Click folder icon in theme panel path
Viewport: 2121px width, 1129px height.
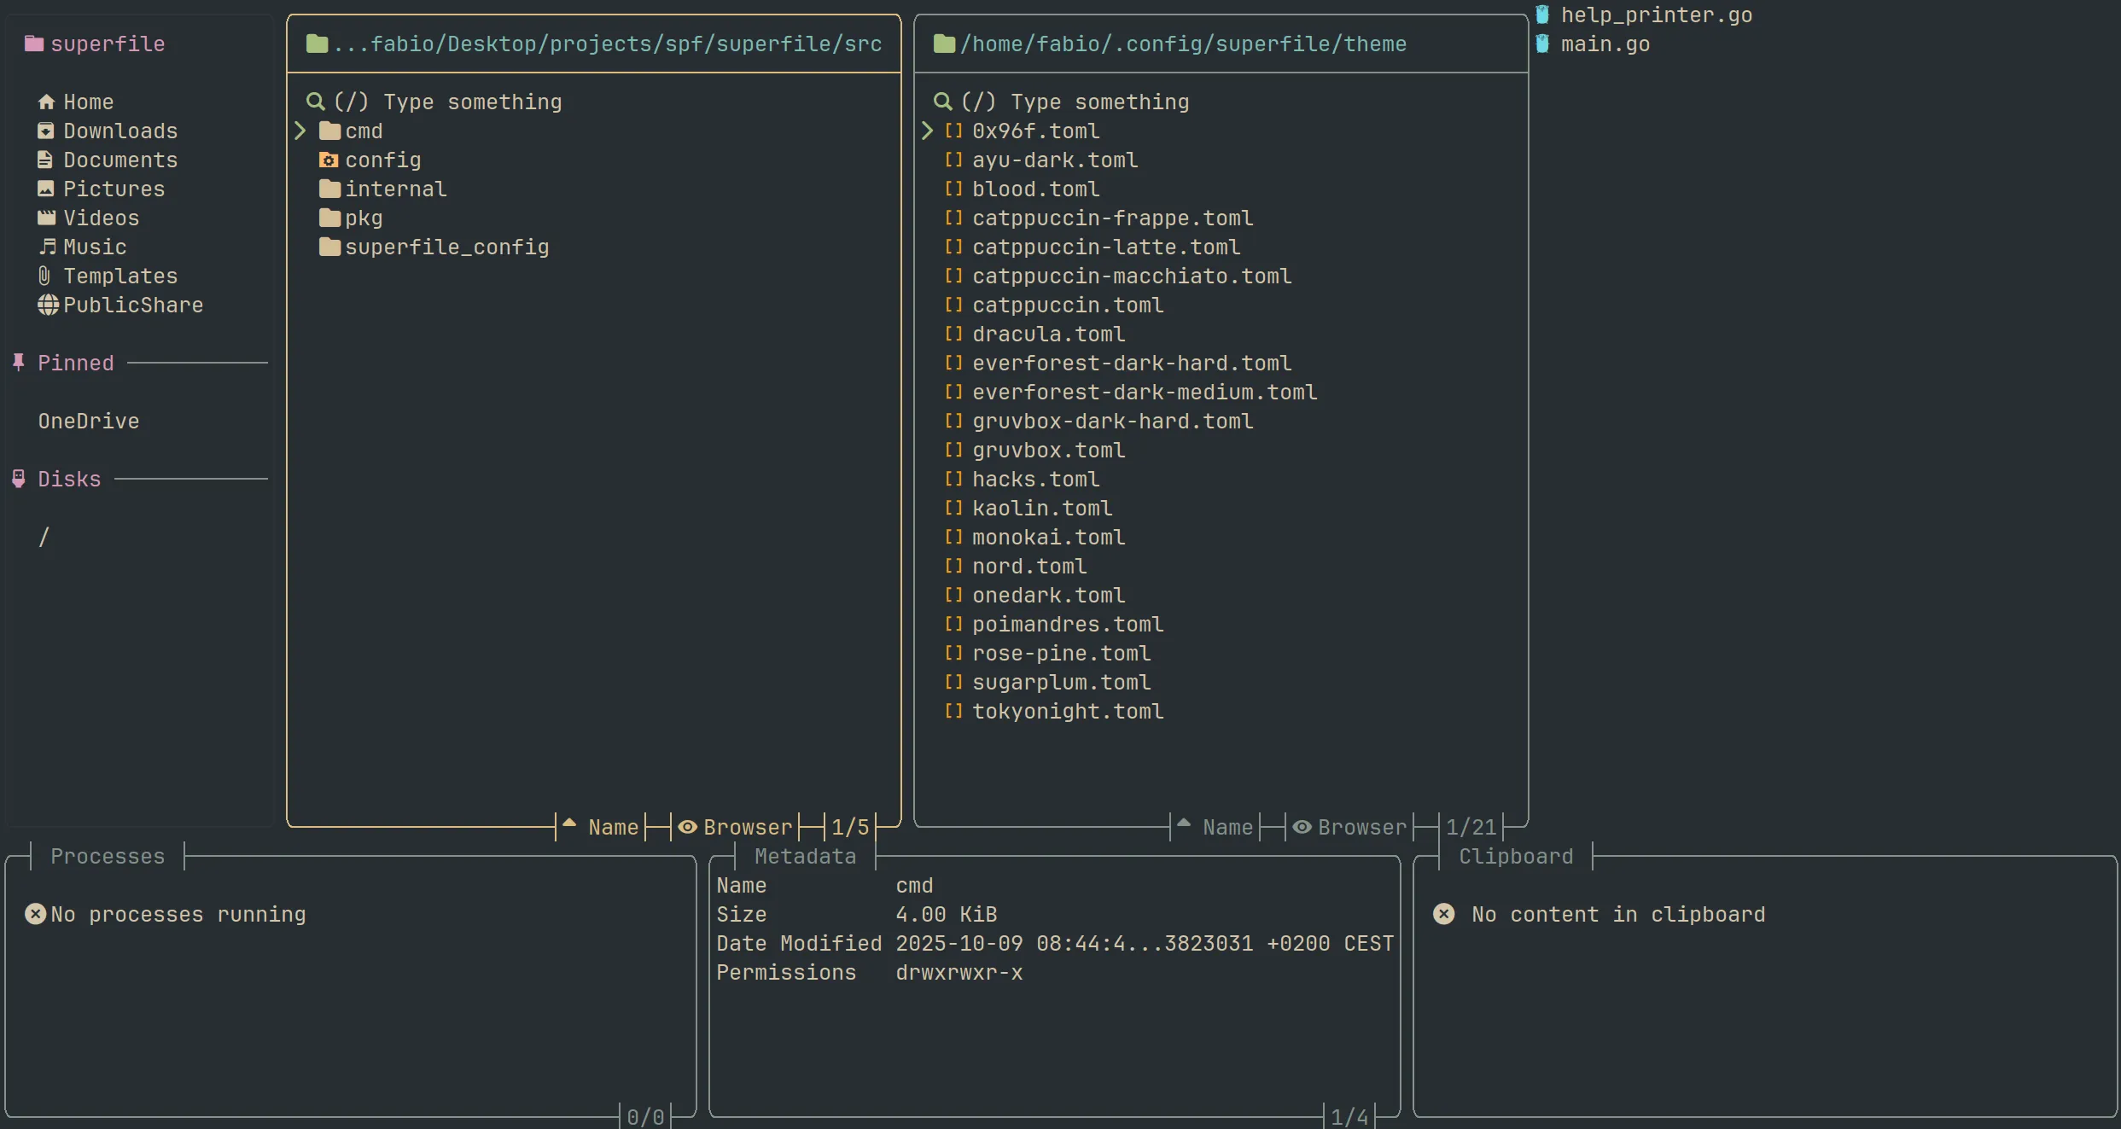coord(944,44)
